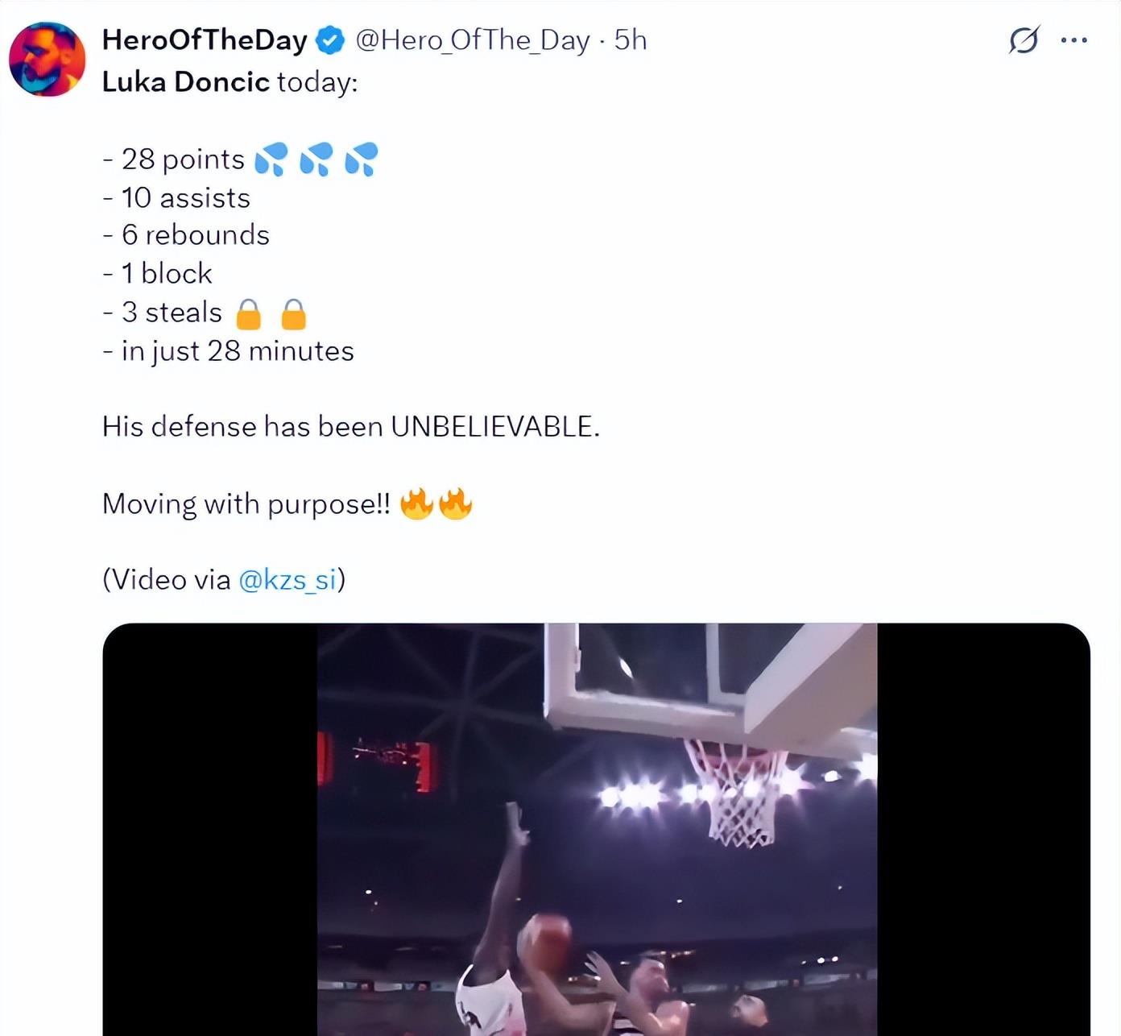Viewport: 1121px width, 1036px height.
Task: Open the @kzs_si mention link
Action: (287, 579)
